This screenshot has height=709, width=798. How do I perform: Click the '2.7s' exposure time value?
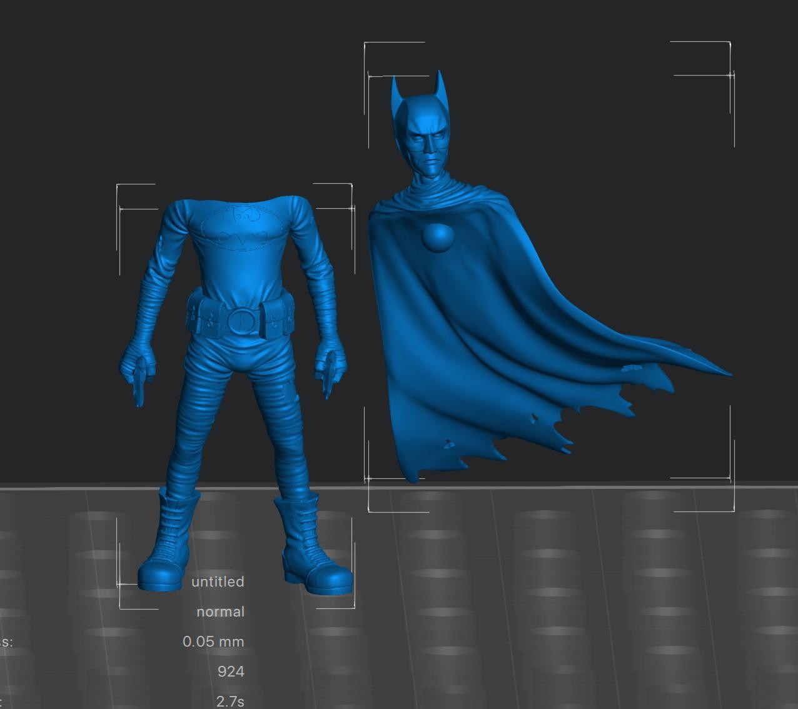(230, 701)
